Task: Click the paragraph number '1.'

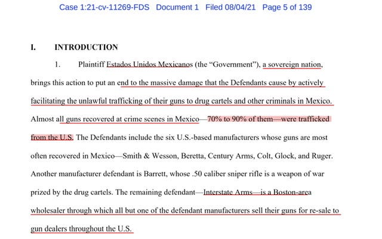Action: [57, 64]
